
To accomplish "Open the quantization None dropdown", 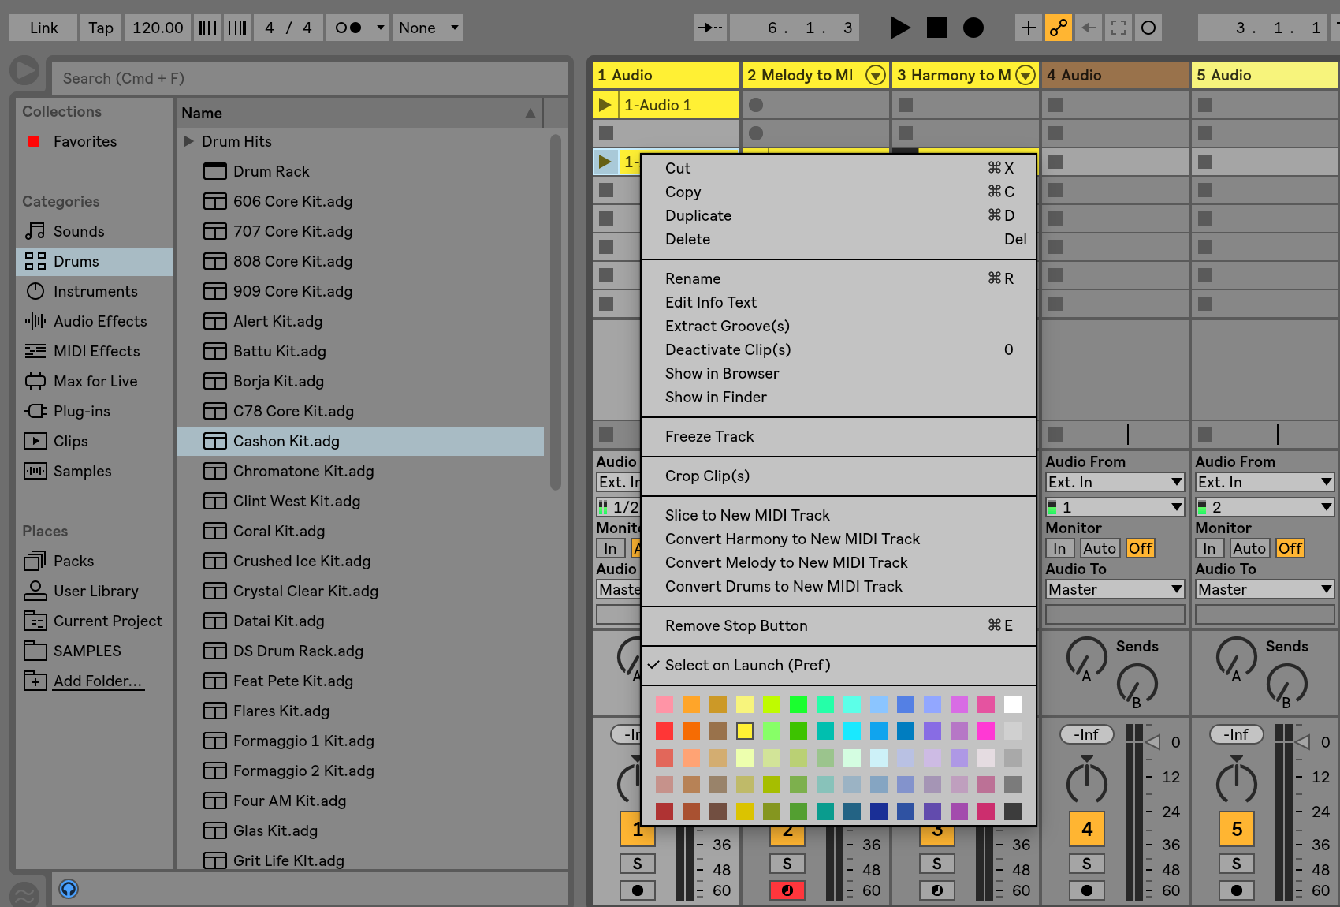I will [428, 28].
